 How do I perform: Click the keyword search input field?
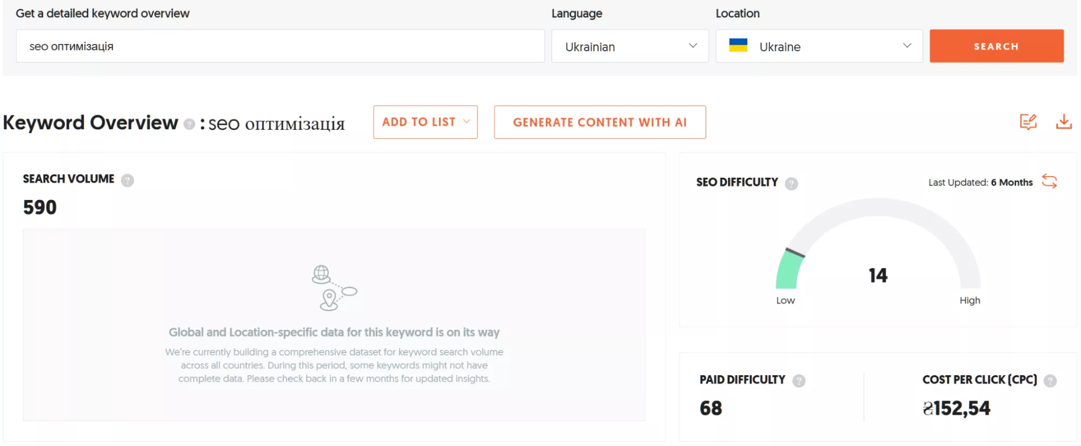(x=280, y=46)
